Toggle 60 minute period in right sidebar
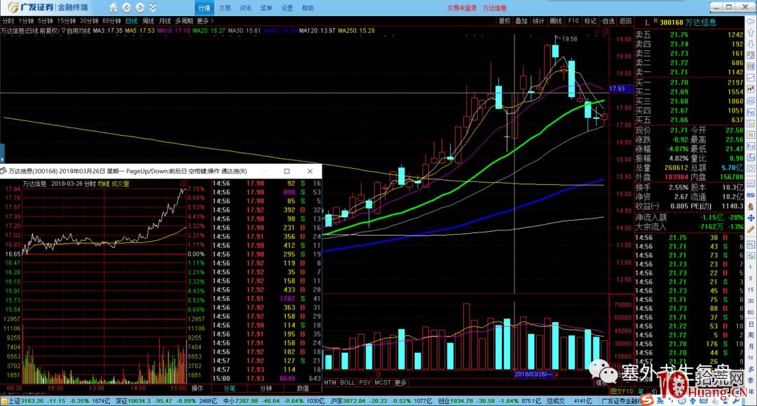757x406 pixels. click(x=751, y=312)
